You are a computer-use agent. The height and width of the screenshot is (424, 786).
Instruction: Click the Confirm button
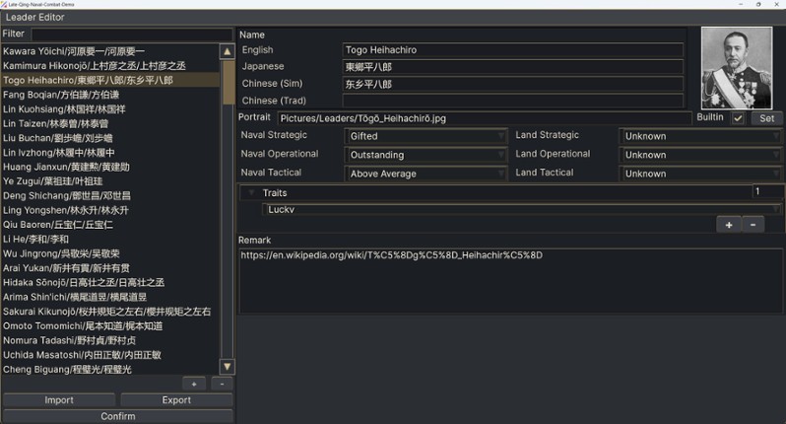[x=118, y=416]
